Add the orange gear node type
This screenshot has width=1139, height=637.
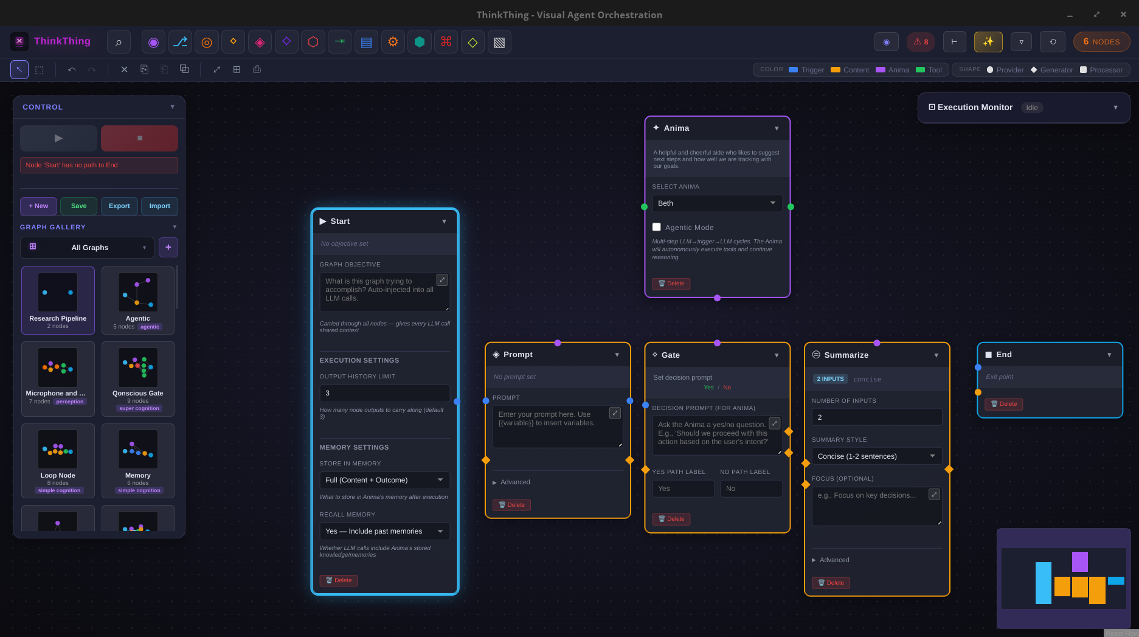pos(393,42)
